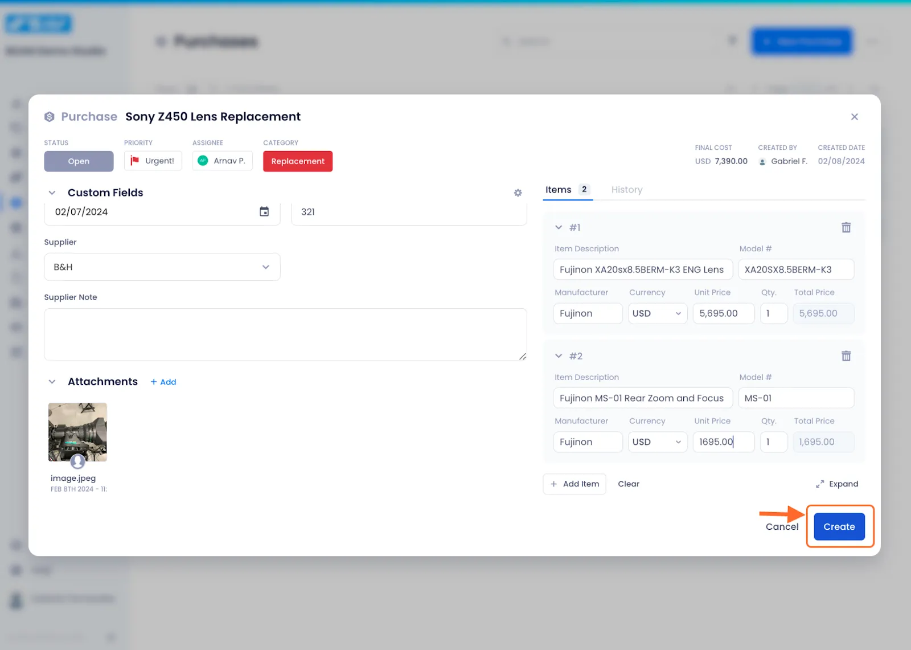Screen dimensions: 911x650
Task: Delete item #1 with trash icon
Action: point(846,227)
